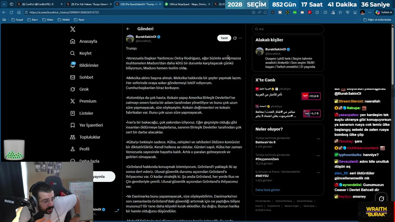
Task: Click the BurakSakinOl author name on post
Action: tap(146, 37)
